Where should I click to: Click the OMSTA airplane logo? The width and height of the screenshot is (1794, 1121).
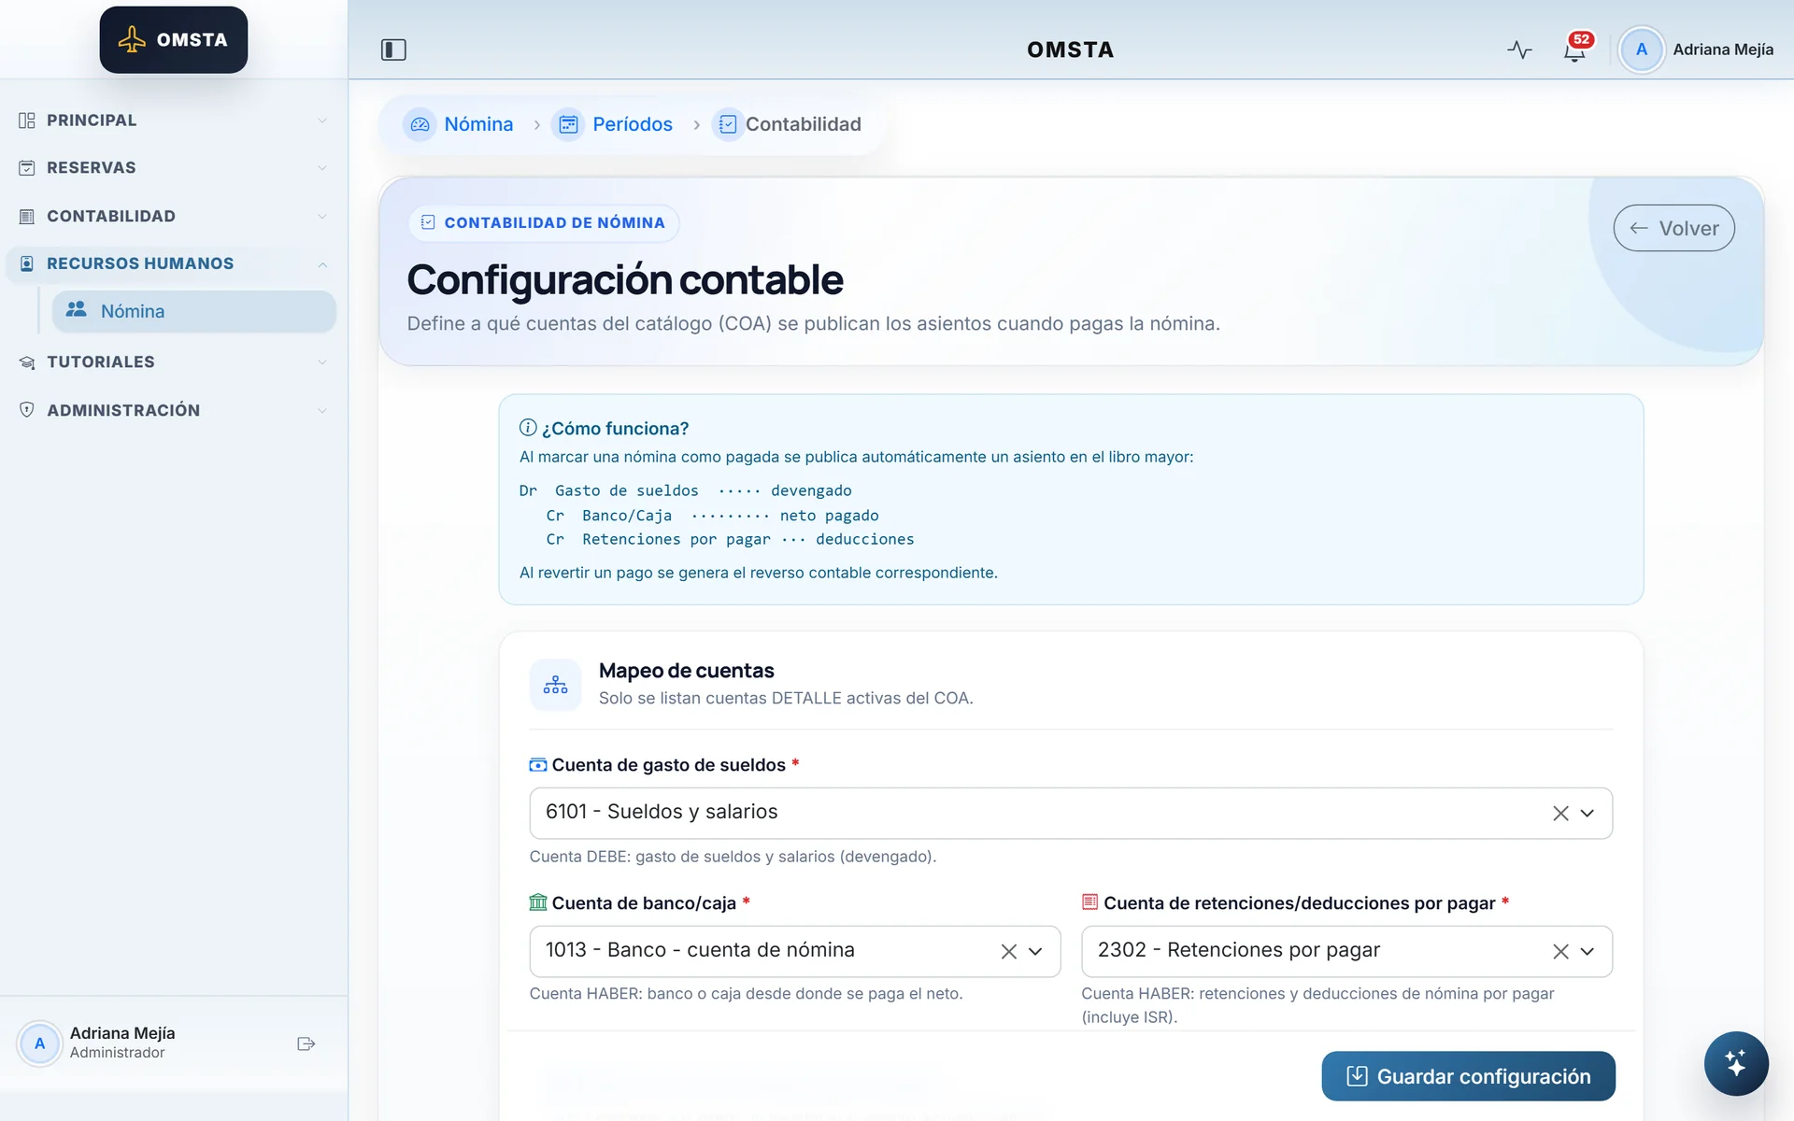click(x=174, y=40)
